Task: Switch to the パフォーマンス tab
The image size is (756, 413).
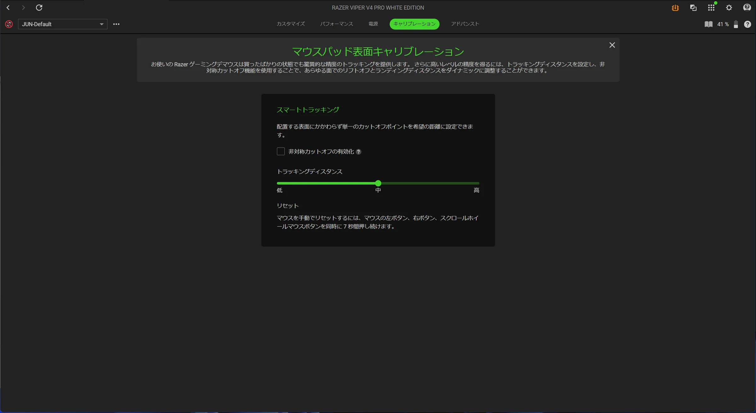Action: click(336, 24)
